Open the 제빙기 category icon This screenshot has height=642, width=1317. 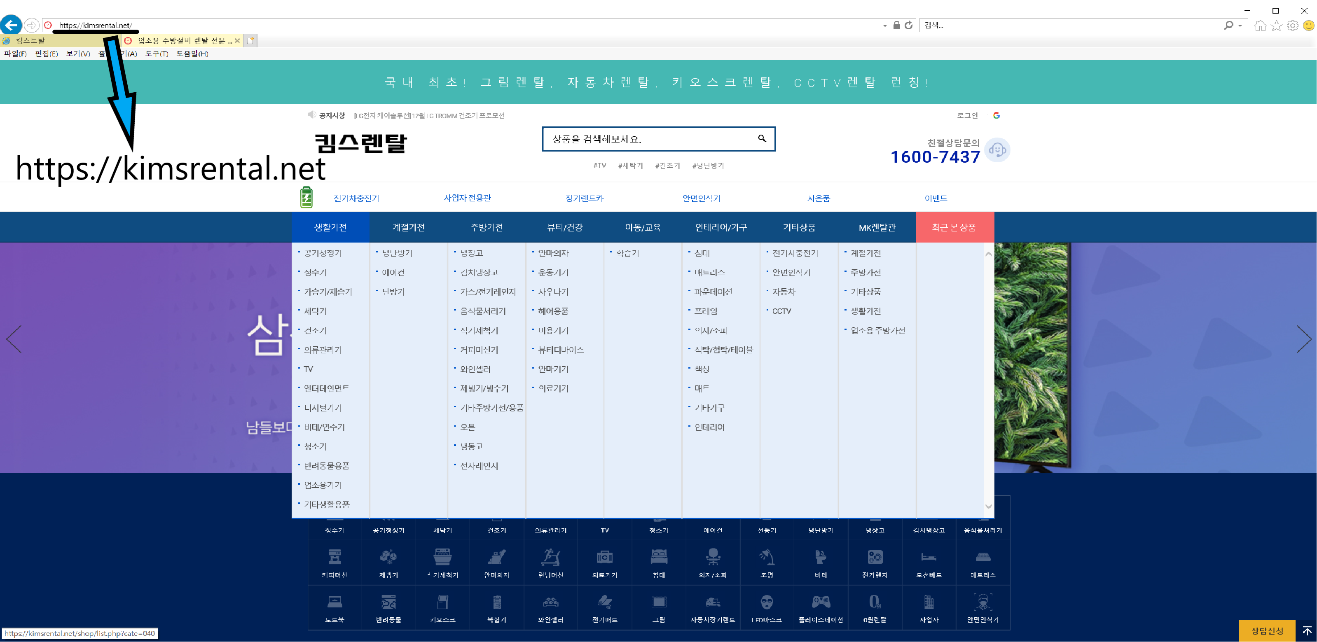click(x=388, y=557)
